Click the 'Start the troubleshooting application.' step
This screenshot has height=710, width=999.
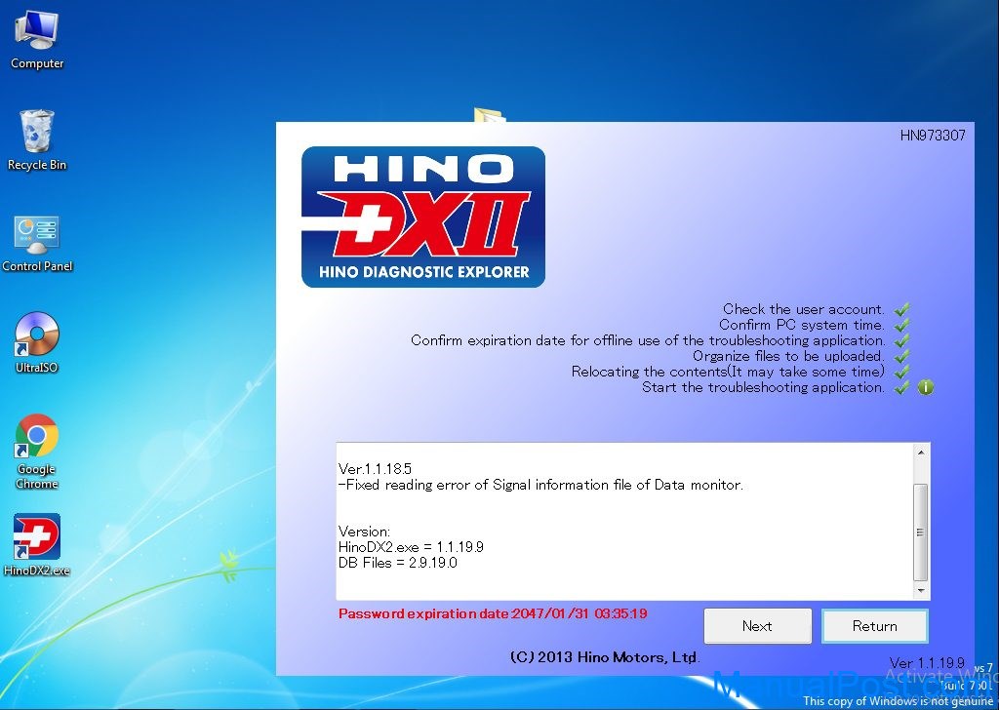pos(763,387)
